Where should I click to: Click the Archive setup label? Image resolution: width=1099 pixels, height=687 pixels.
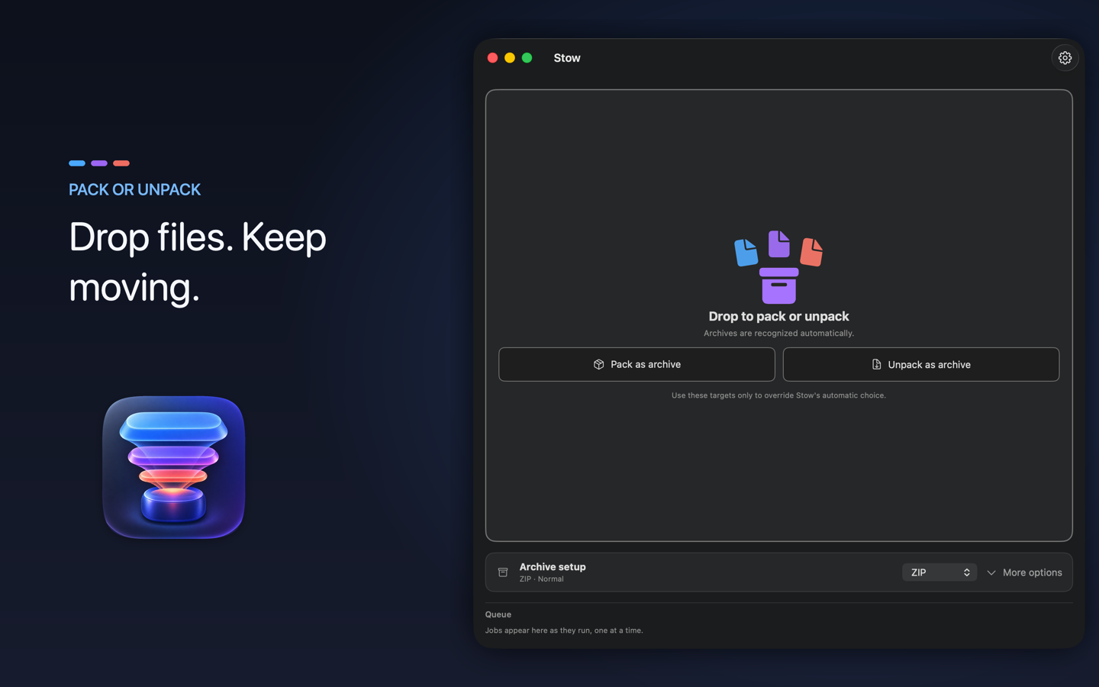[x=553, y=566]
